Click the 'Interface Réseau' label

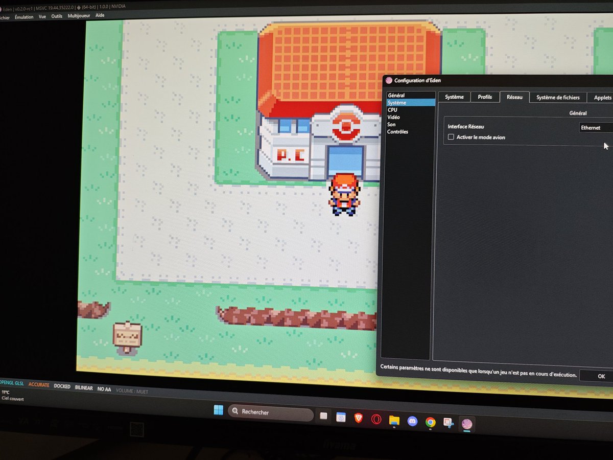465,126
